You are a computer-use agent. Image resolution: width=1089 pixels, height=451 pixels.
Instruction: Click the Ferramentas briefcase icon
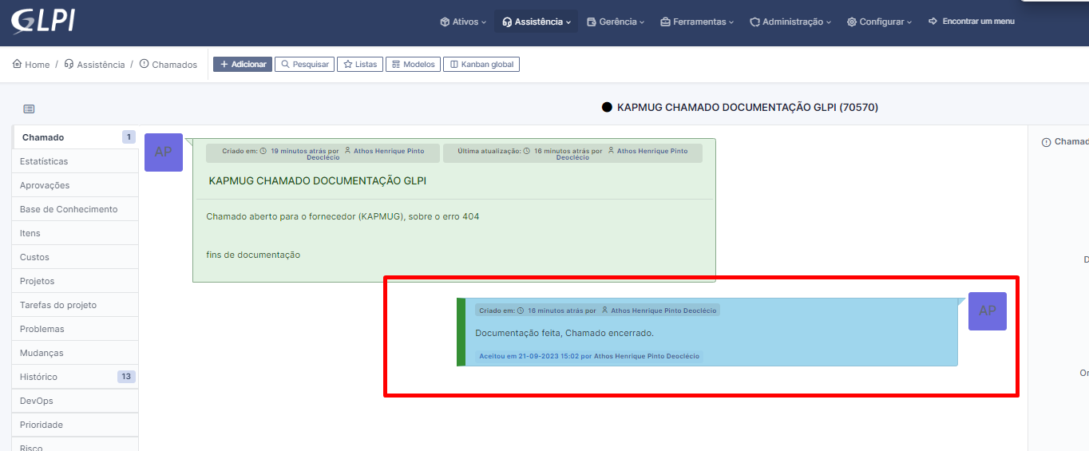pyautogui.click(x=665, y=22)
